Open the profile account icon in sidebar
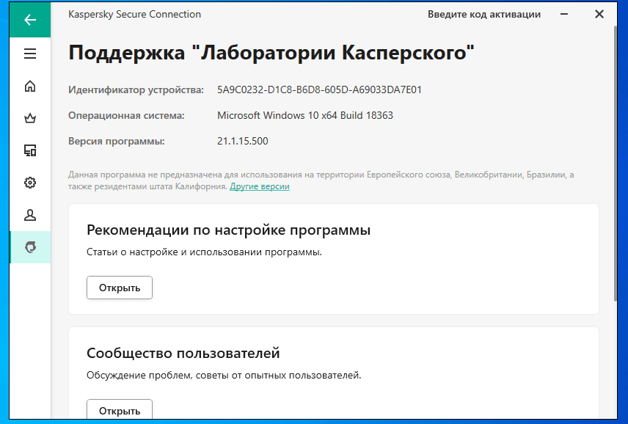628x424 pixels. (30, 215)
